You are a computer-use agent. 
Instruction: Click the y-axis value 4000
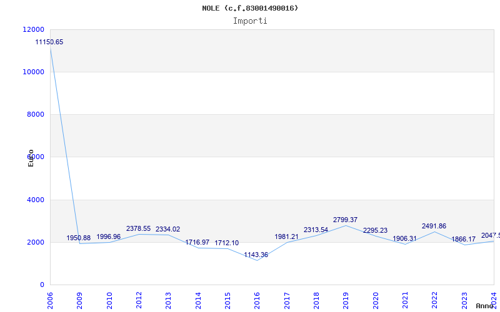click(x=36, y=200)
